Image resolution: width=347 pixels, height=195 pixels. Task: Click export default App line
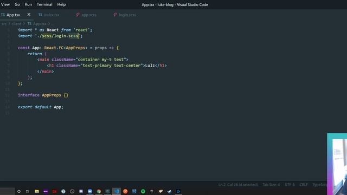point(41,107)
